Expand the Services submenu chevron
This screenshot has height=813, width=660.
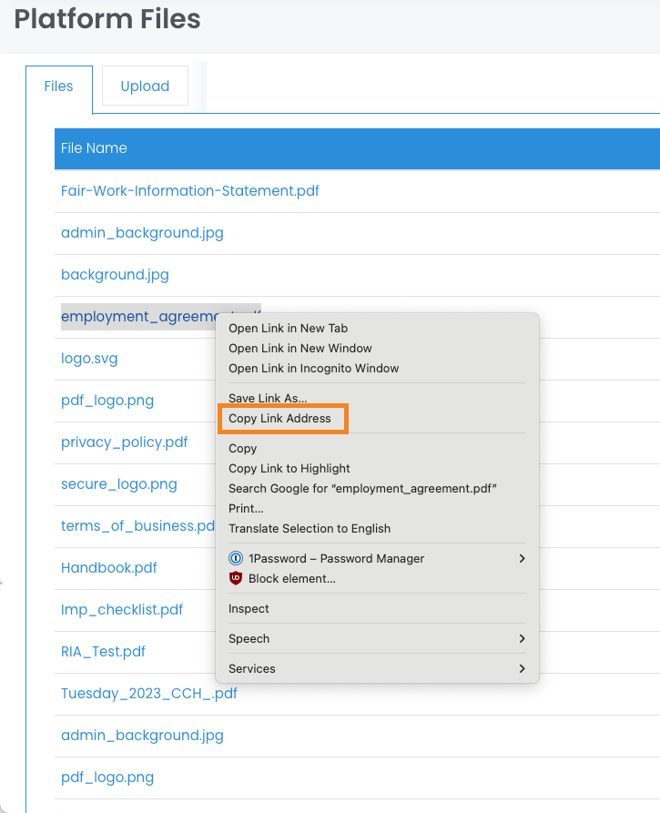522,668
